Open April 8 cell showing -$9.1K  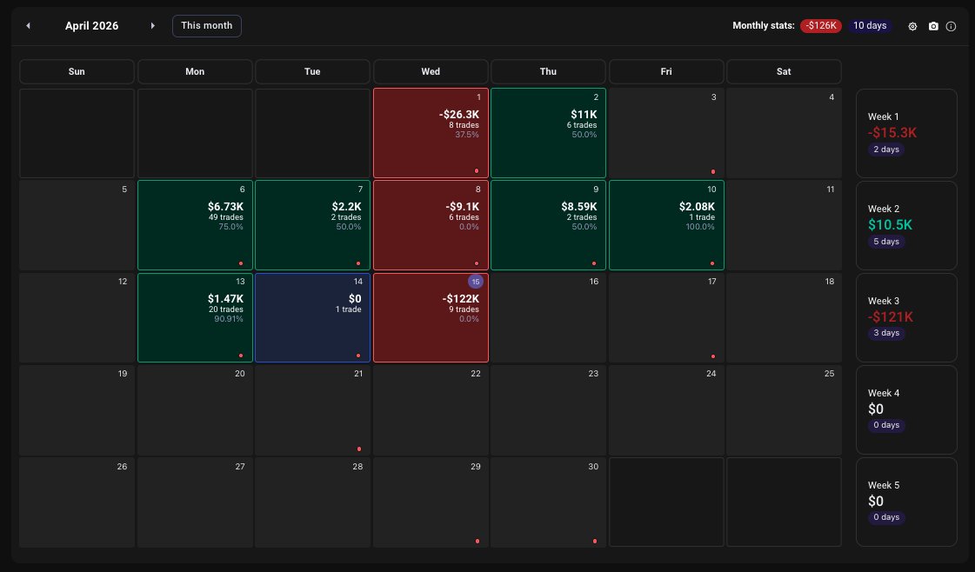(x=431, y=225)
